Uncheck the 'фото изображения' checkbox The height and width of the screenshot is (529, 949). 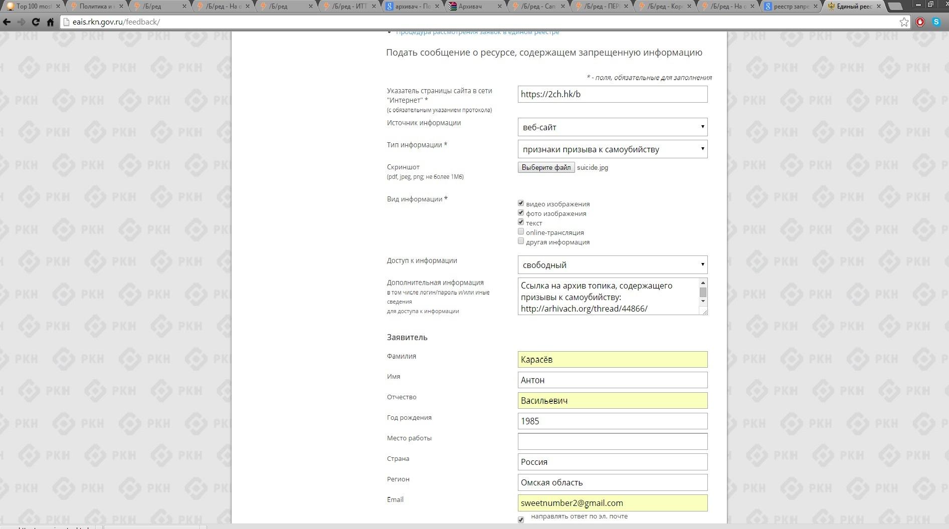point(521,213)
